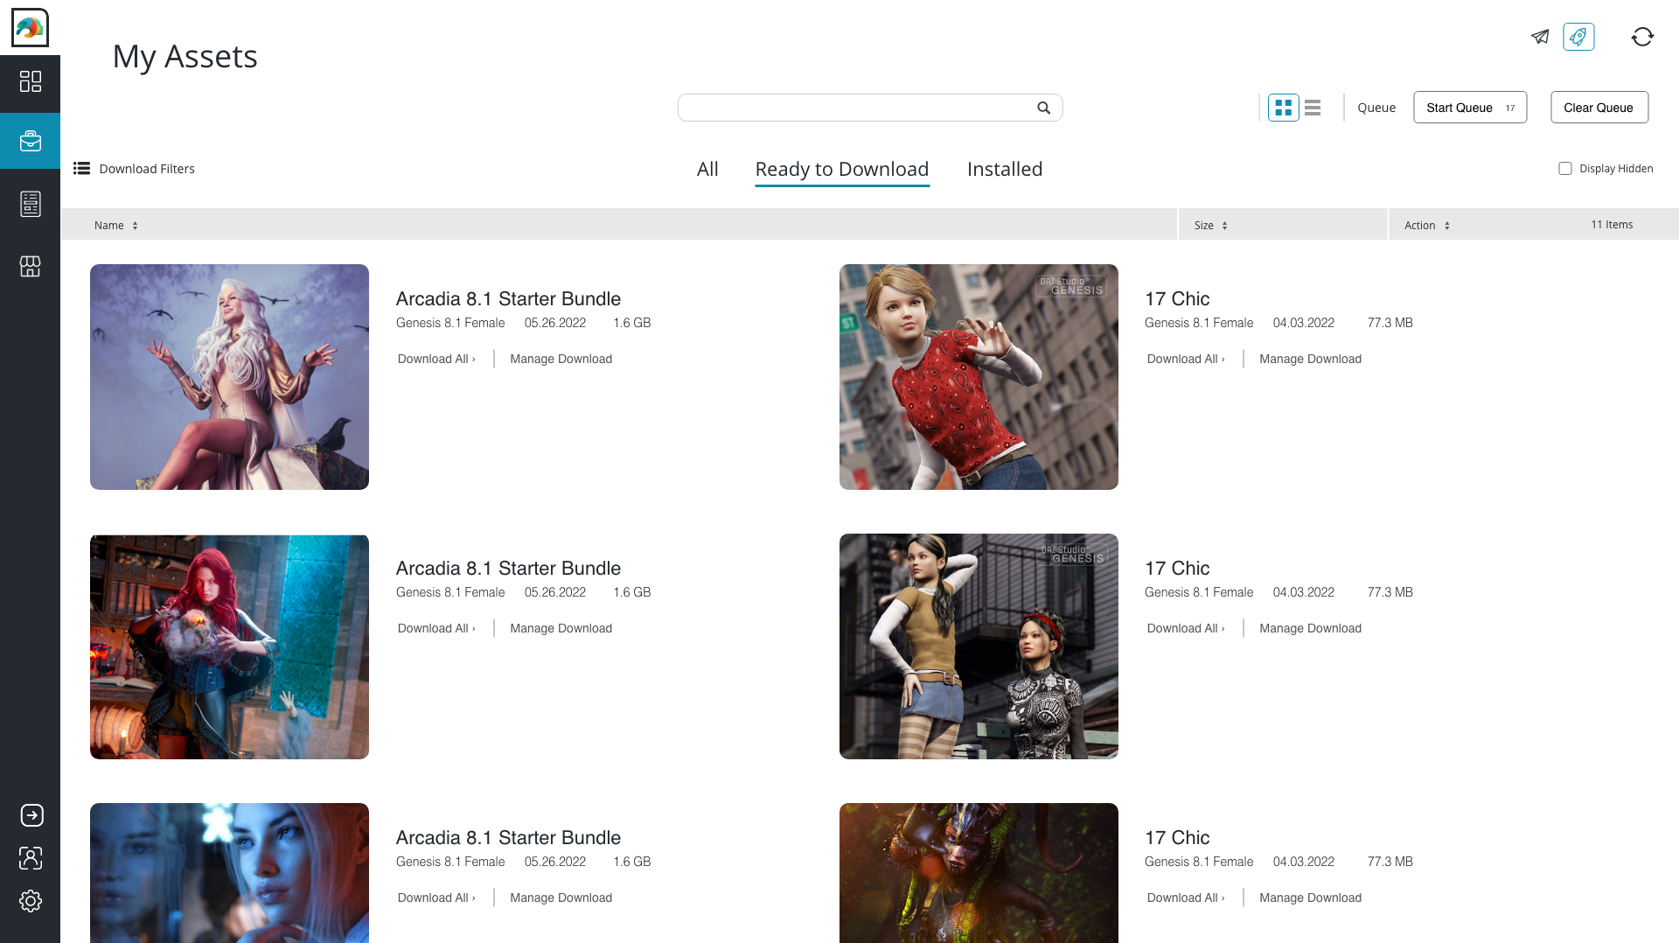Click the Queue label
Screen dimensions: 1679x943
pyautogui.click(x=1376, y=108)
